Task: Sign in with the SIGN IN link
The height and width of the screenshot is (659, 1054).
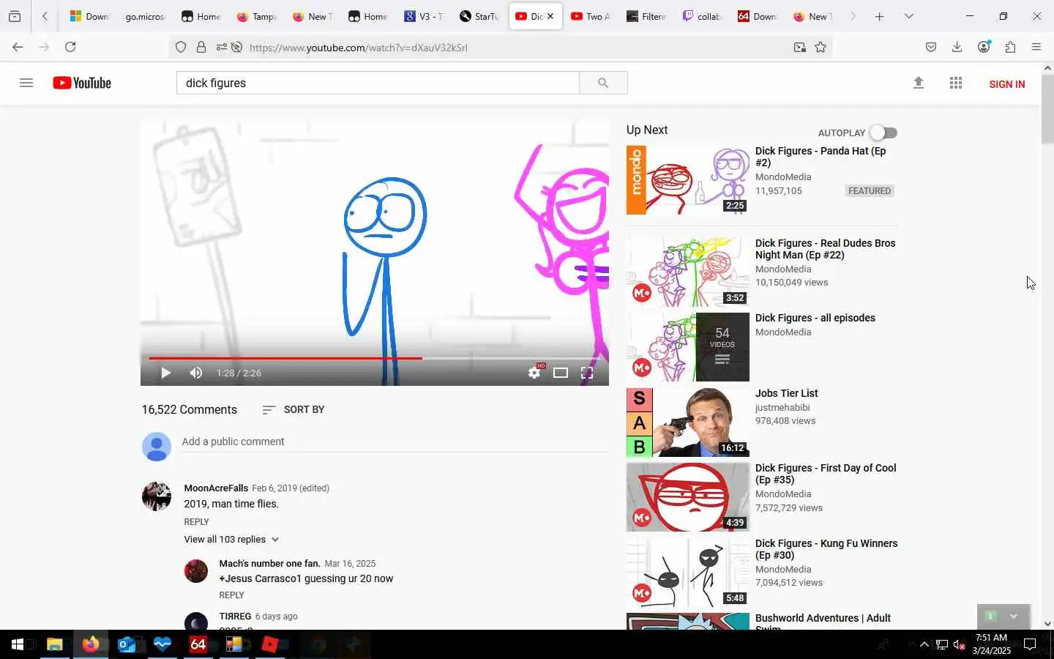Action: pos(1006,83)
